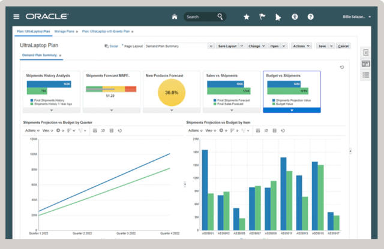
Task: Switch to Manage Plans tab
Action: pyautogui.click(x=64, y=32)
